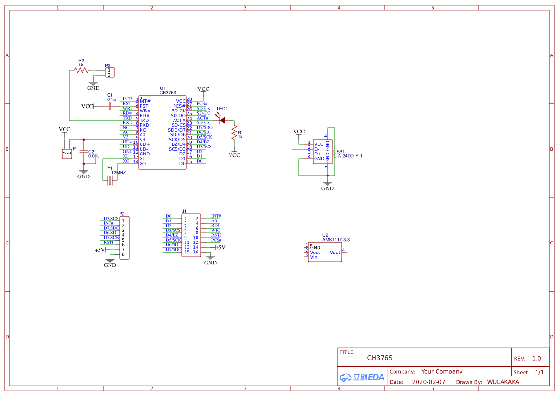
Task: Click the D3/SCS net label on P2
Action: click(111, 219)
